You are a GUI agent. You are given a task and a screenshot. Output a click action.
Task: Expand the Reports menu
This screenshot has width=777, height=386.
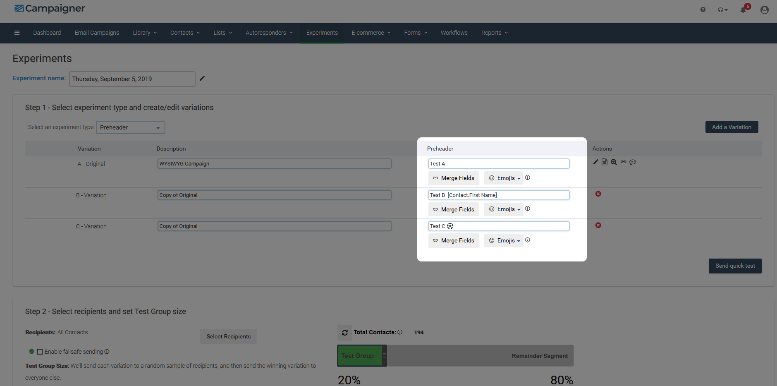coord(495,33)
